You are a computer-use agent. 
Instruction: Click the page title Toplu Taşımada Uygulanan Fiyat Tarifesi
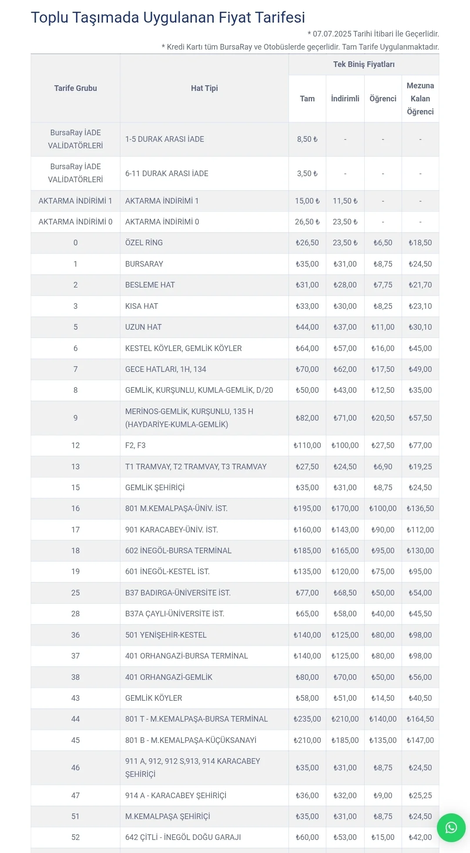click(168, 17)
